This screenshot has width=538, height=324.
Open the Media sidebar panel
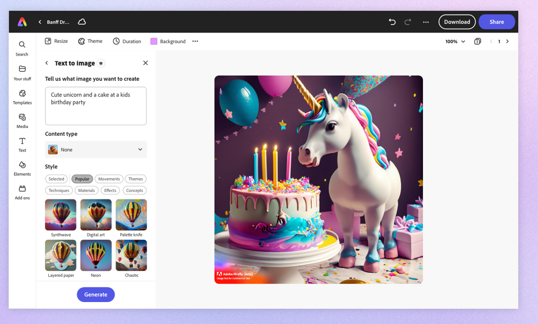tap(22, 121)
